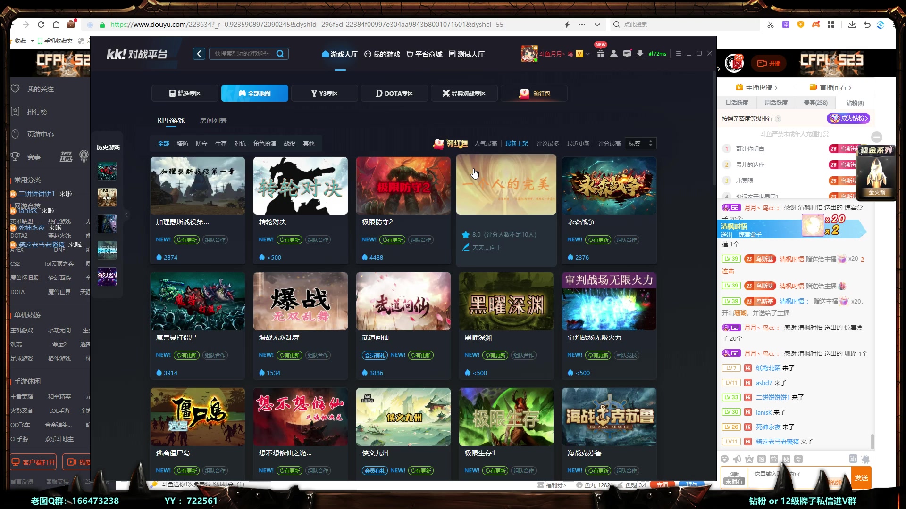Click the crown A icon in chat toolbar

749,459
